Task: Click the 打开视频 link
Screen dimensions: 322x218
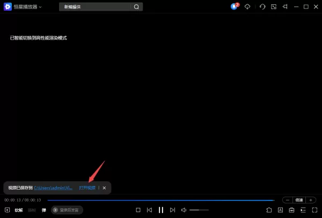Action: click(87, 188)
